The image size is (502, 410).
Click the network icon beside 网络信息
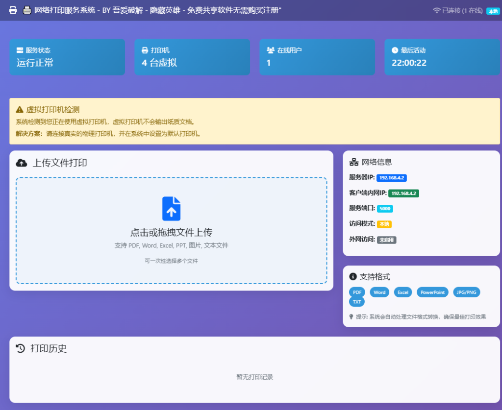[x=353, y=162]
